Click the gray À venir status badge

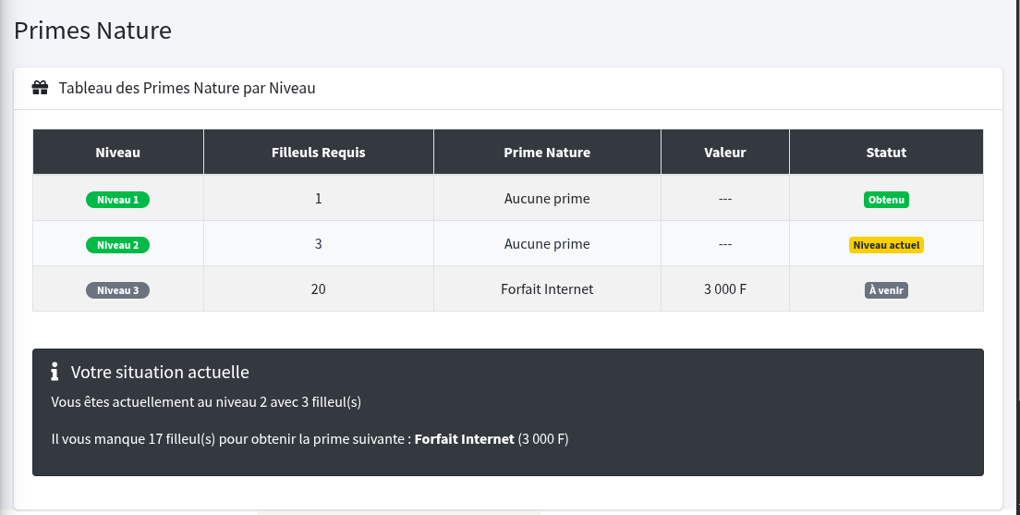pos(886,290)
